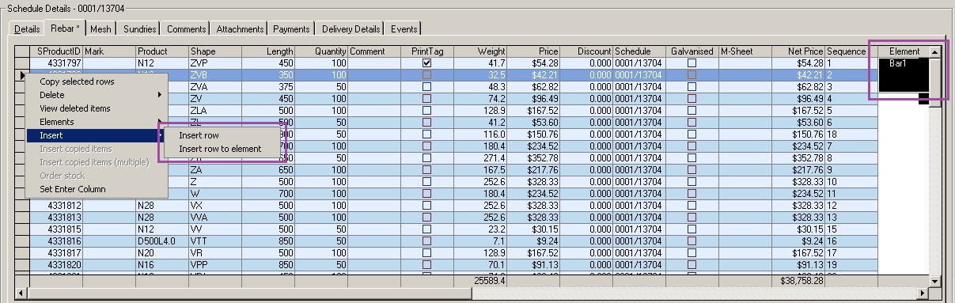955x303 pixels.
Task: Expand the Elements submenu
Action: pos(97,122)
